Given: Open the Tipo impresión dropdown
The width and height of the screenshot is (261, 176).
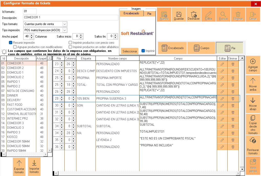Looking at the screenshot, I should click(x=65, y=30).
